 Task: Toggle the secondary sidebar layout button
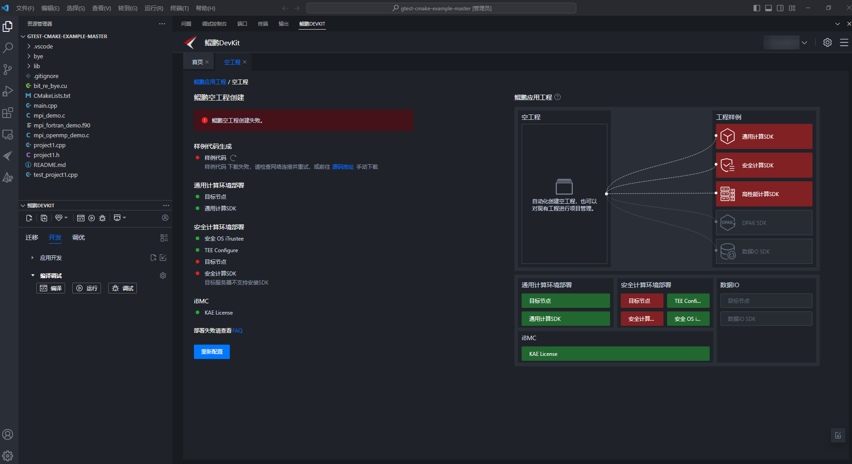pos(780,8)
